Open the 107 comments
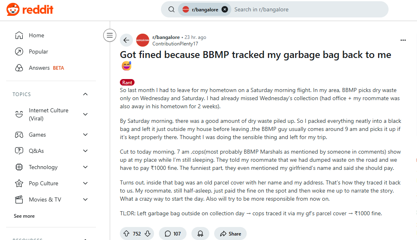This screenshot has height=240, width=417. point(173,234)
